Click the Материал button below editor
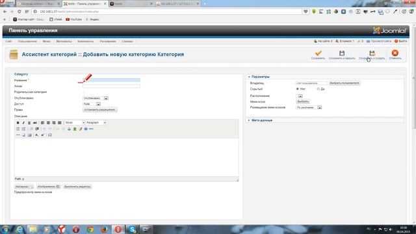This screenshot has height=234, width=416. (x=24, y=187)
